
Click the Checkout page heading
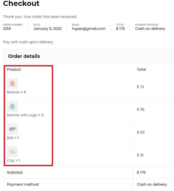point(21,3)
